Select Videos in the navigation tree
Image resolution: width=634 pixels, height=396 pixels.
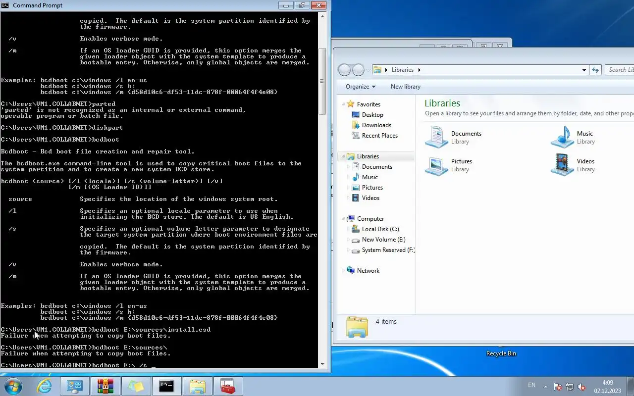tap(370, 198)
